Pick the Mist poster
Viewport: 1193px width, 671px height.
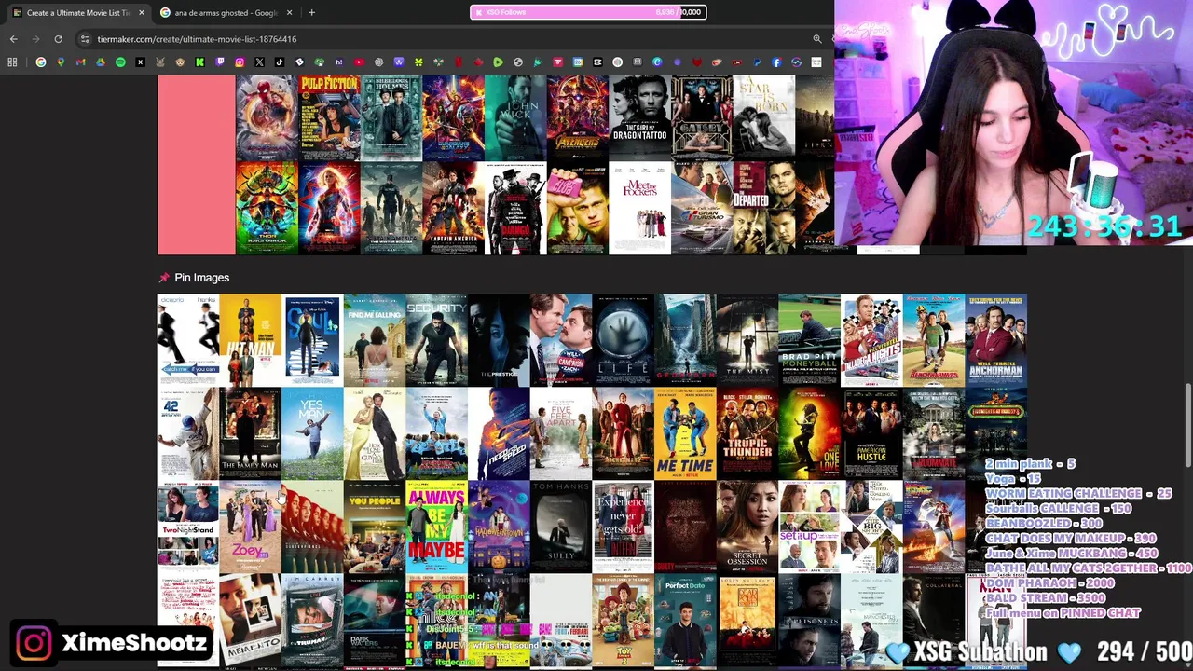747,340
